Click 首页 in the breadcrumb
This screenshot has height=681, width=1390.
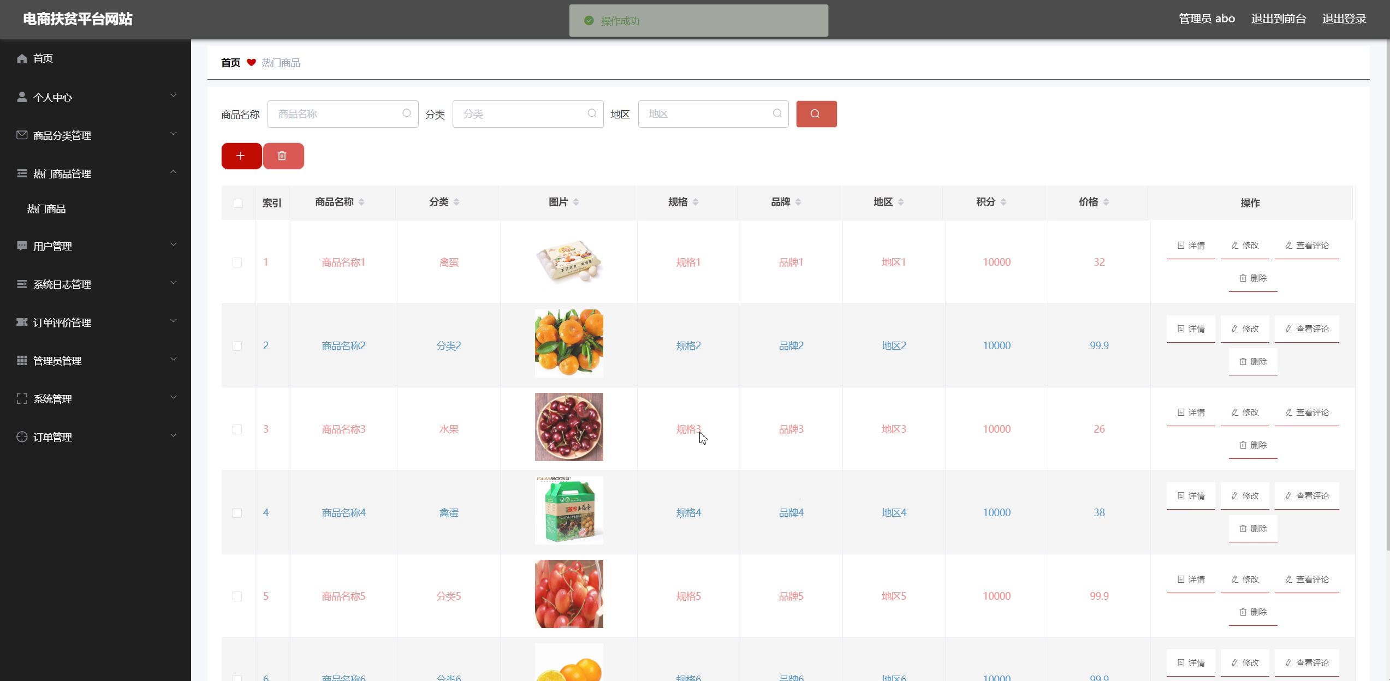[230, 63]
